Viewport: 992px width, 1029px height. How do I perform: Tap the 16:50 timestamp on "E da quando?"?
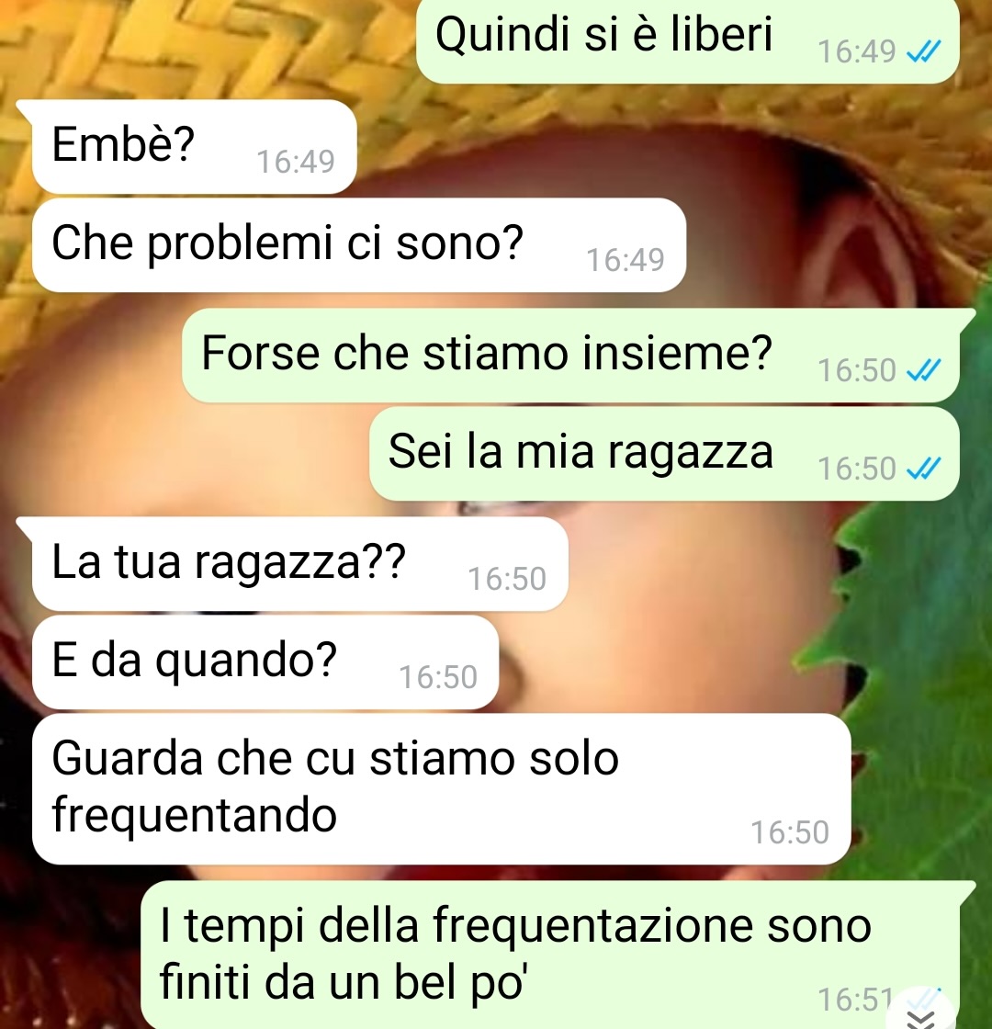coord(437,677)
